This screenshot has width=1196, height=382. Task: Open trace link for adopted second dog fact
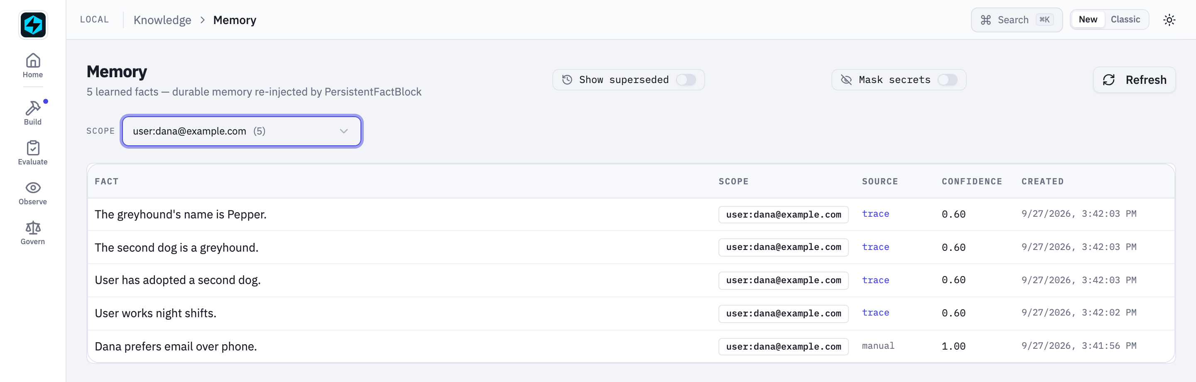pos(875,280)
